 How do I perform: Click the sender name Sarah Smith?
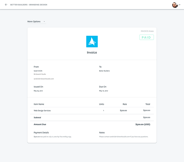tap(38, 71)
